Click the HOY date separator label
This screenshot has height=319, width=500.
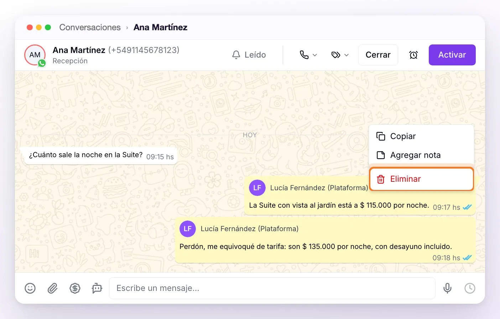click(x=250, y=135)
